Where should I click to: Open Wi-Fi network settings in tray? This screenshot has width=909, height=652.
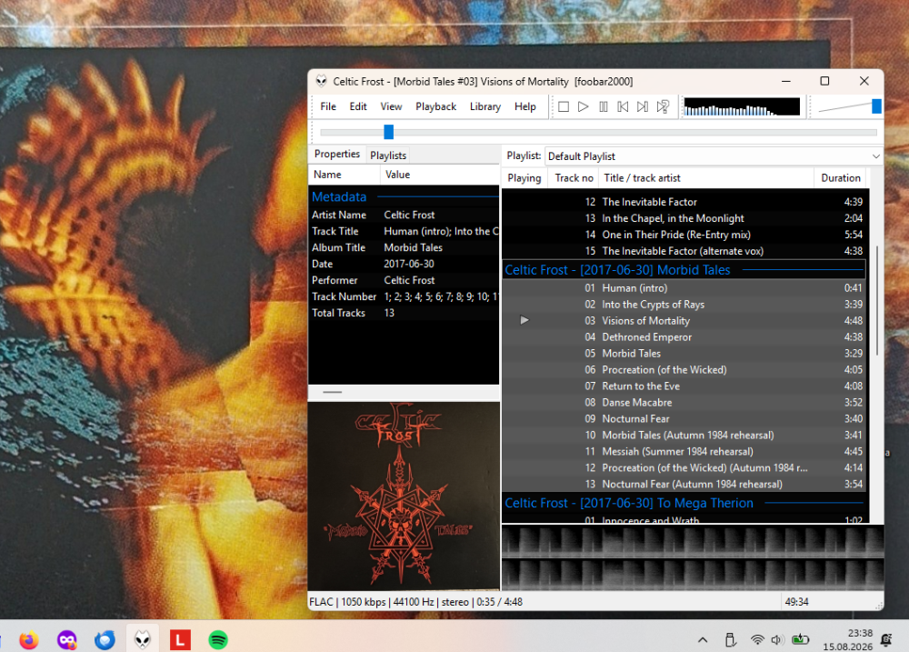(757, 640)
